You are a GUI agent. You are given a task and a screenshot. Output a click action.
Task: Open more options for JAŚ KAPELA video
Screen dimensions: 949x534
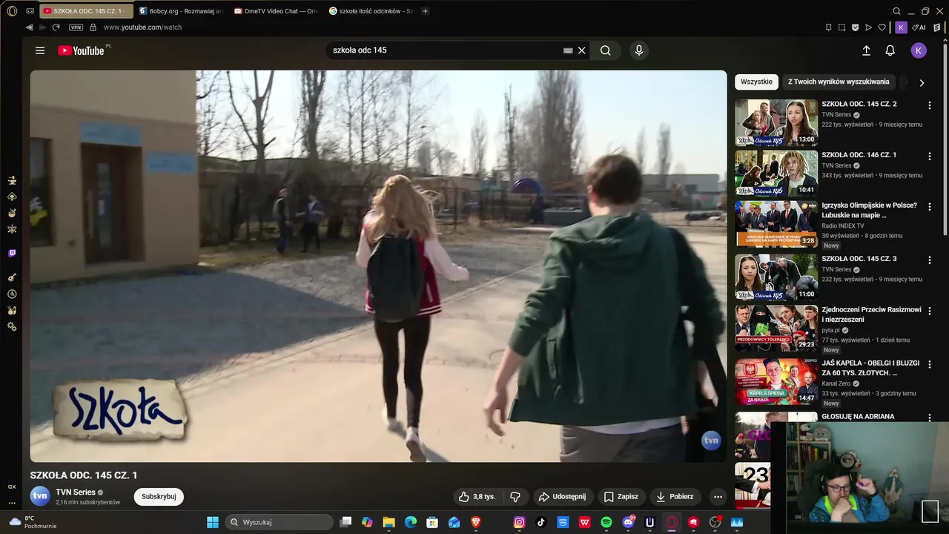pos(929,365)
